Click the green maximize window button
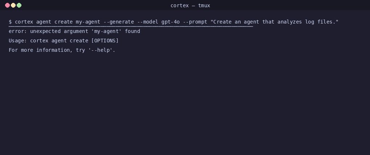Image resolution: width=370 pixels, height=155 pixels. coord(19,5)
